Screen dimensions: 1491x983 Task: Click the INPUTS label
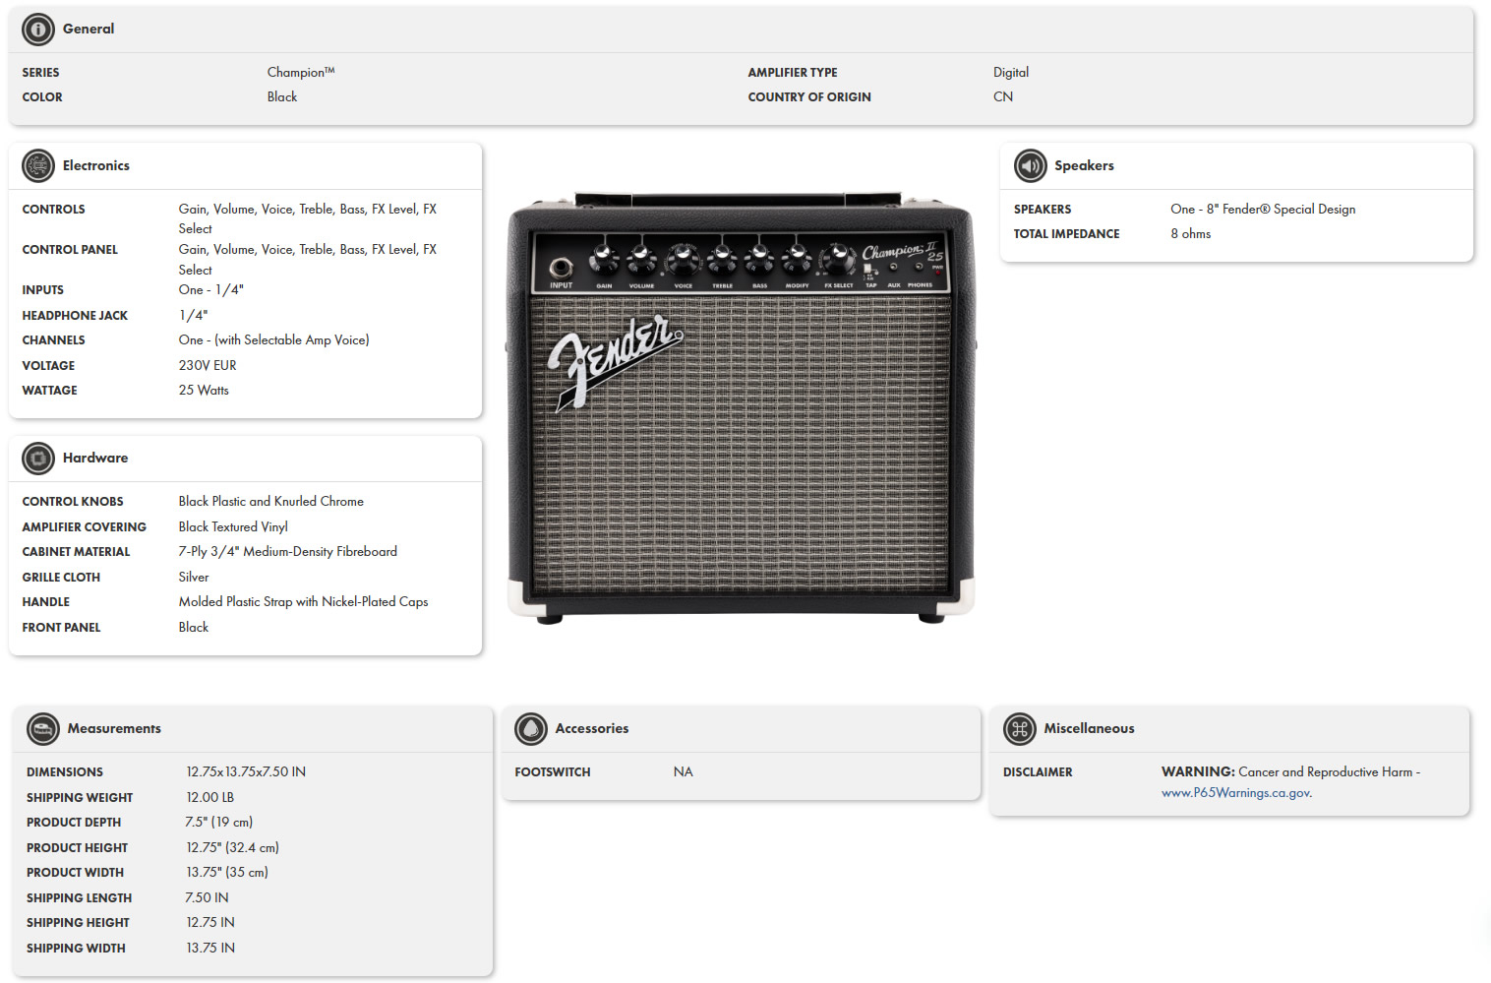tap(43, 290)
